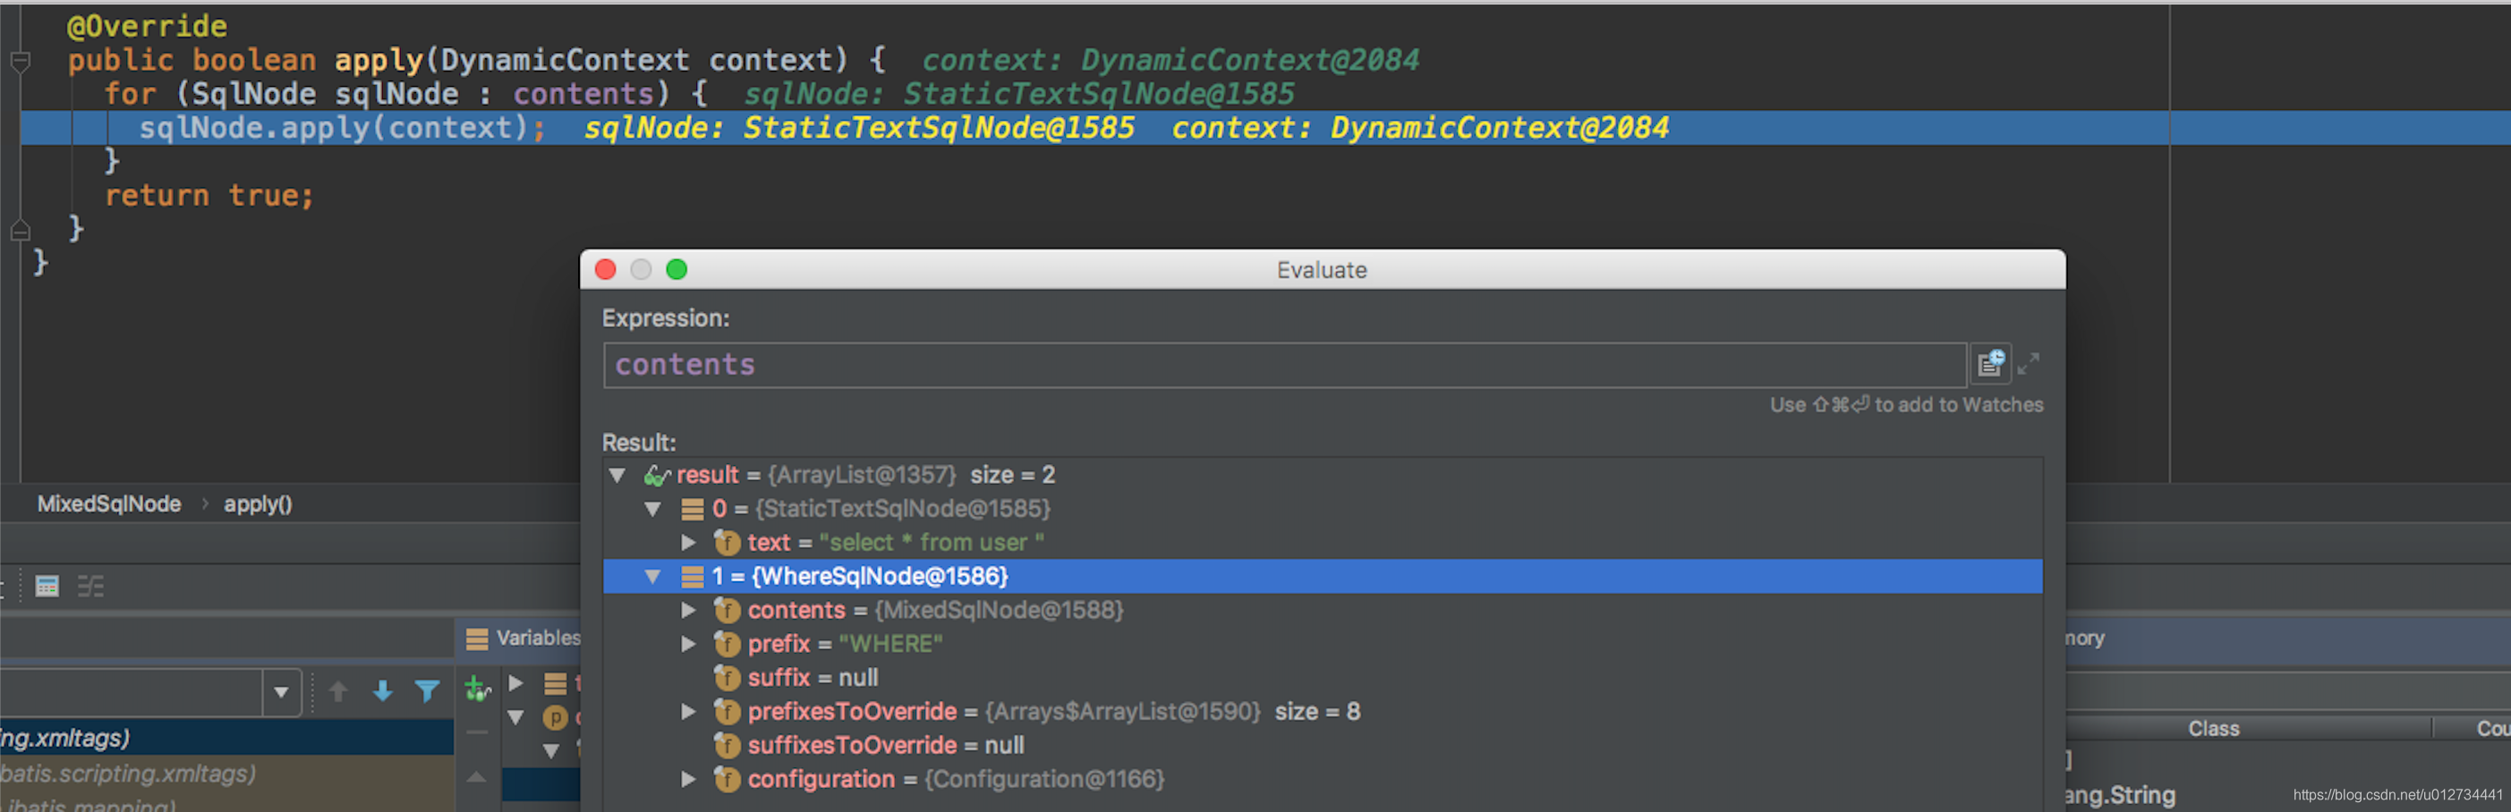
Task: Click the Evaluate window green zoom button
Action: tap(677, 270)
